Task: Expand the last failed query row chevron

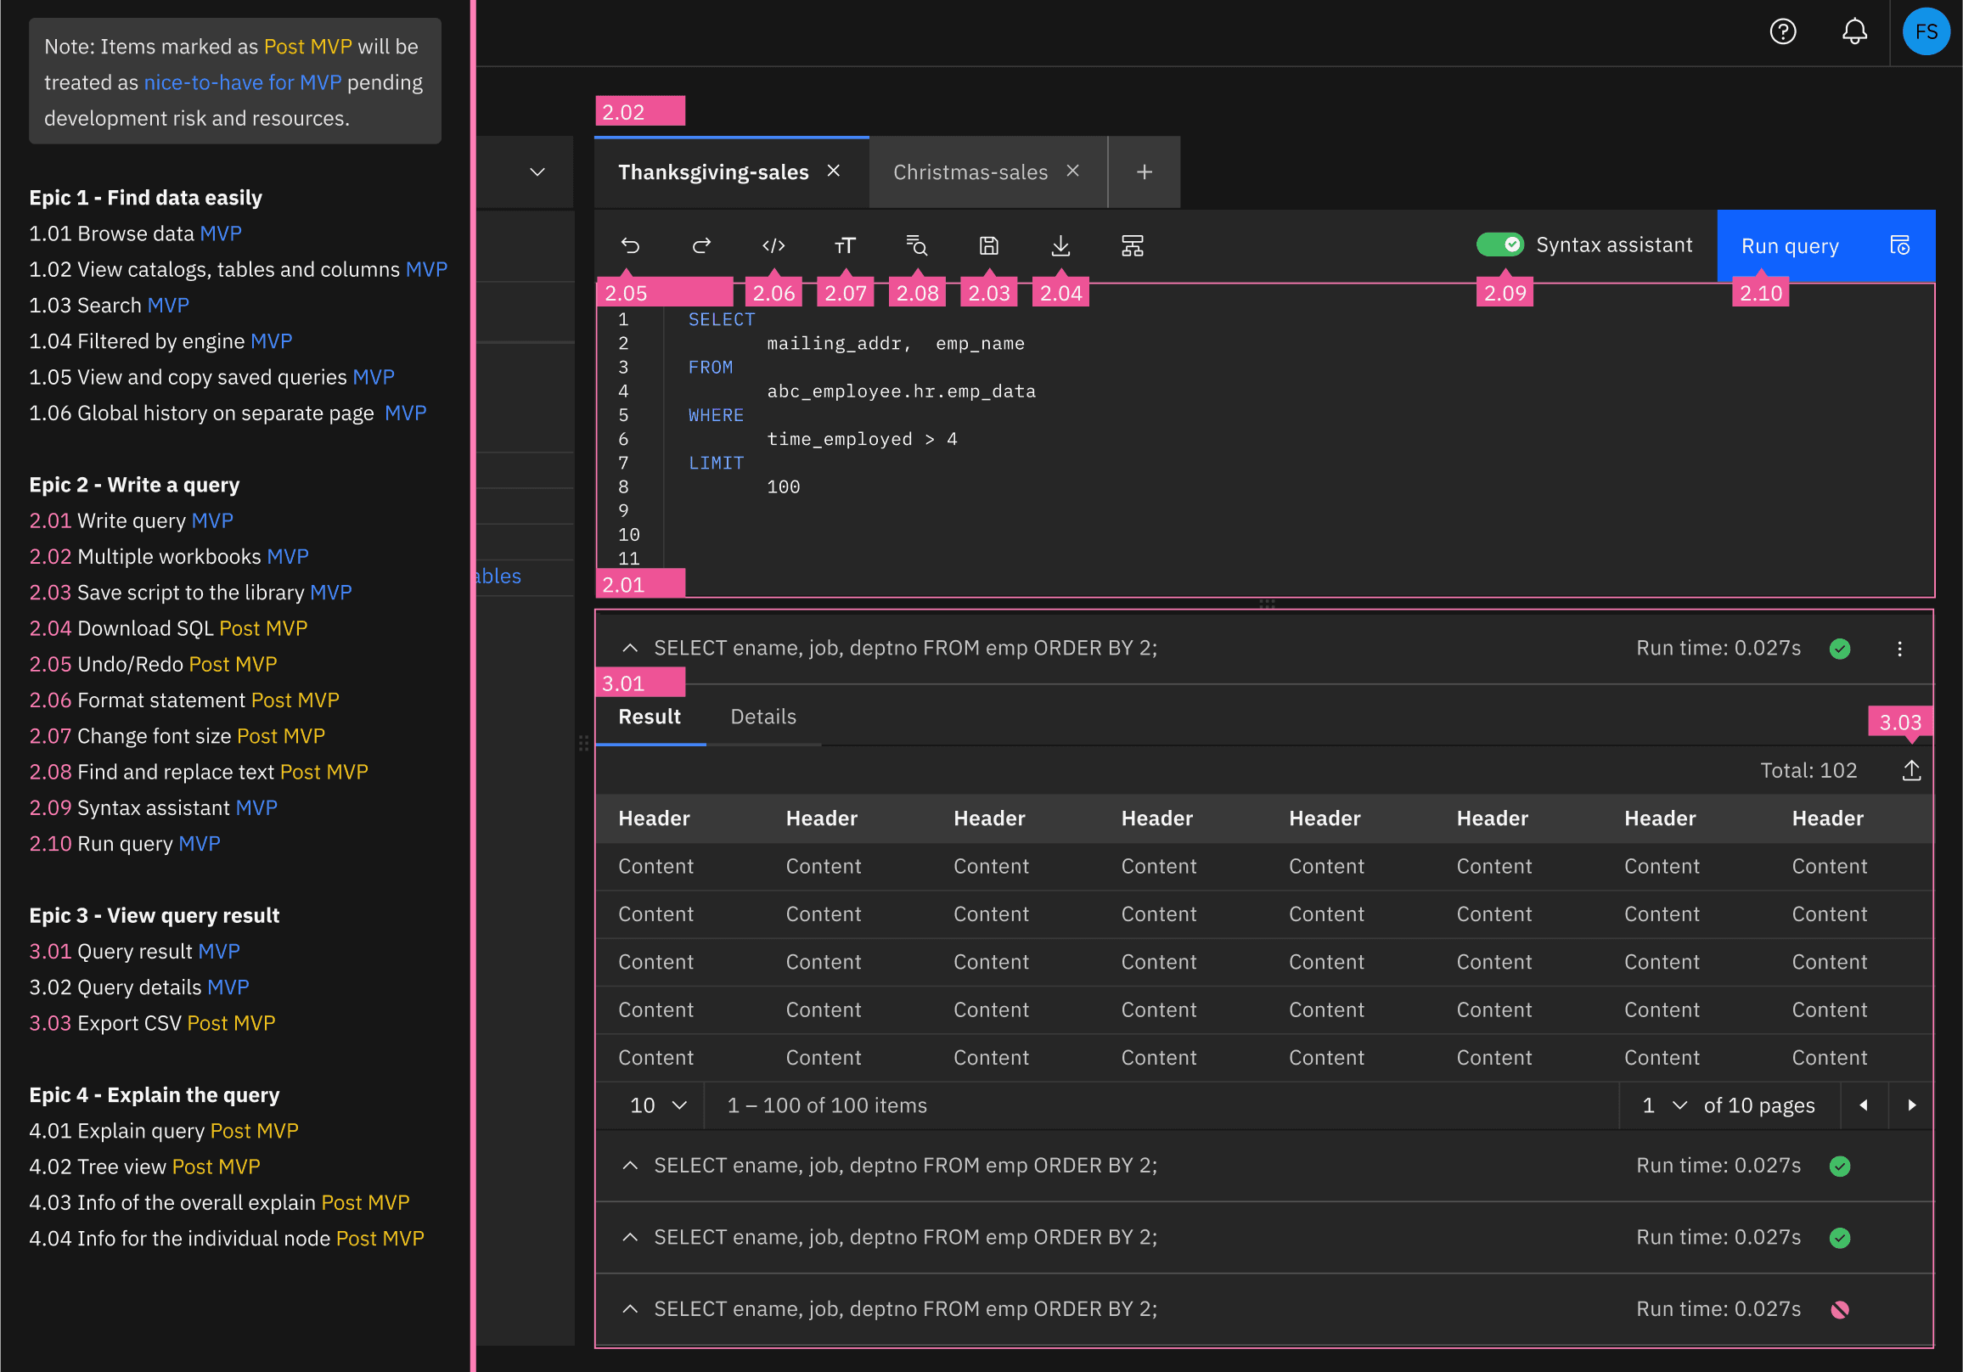Action: click(x=630, y=1309)
